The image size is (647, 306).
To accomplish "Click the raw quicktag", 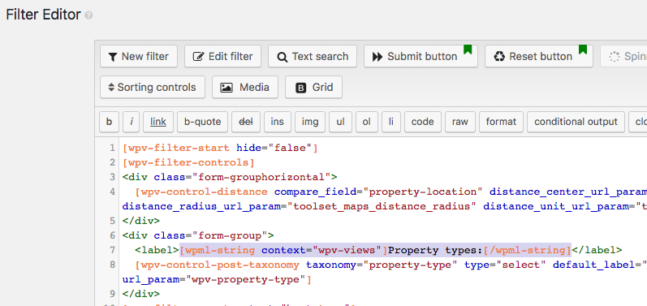I will click(460, 122).
